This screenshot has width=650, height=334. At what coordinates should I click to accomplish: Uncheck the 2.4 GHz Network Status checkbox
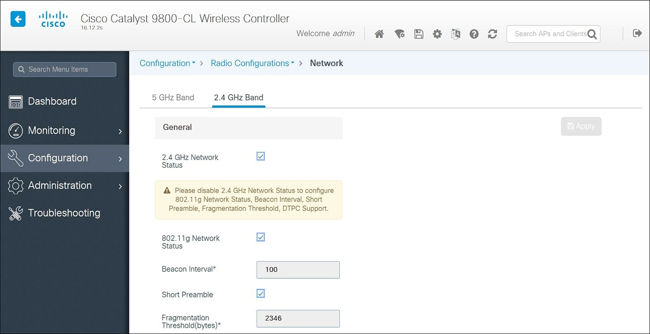pyautogui.click(x=261, y=156)
